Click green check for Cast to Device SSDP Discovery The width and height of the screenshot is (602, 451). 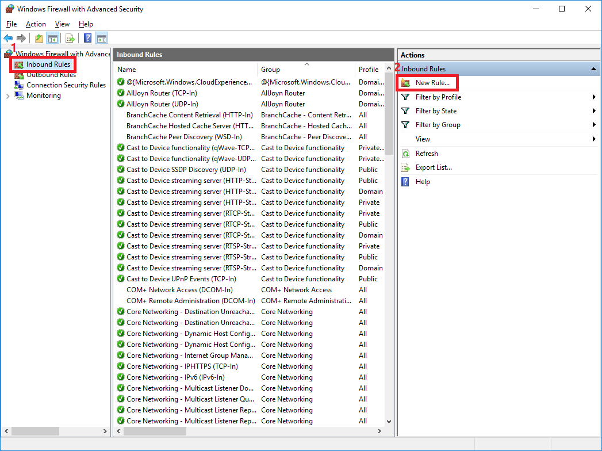(x=121, y=170)
